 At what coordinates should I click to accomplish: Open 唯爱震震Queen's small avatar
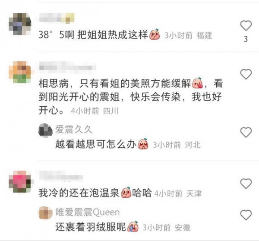pyautogui.click(x=45, y=213)
